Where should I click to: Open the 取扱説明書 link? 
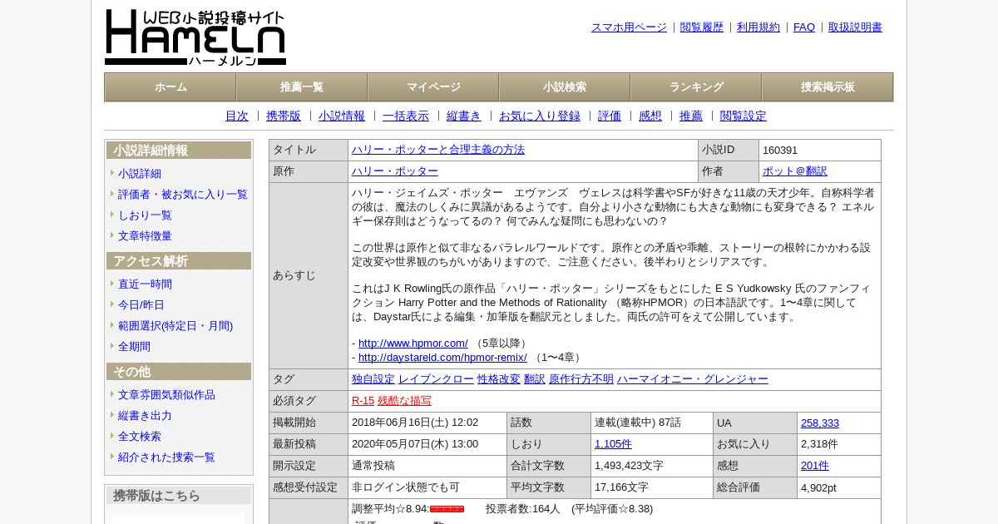(855, 27)
